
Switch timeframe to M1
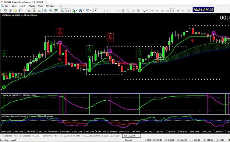152,11
